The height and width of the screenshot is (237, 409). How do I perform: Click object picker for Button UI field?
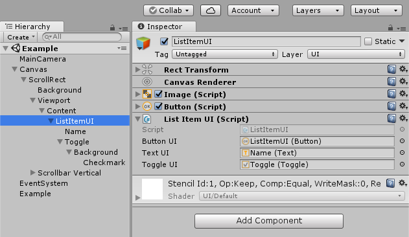(x=403, y=141)
